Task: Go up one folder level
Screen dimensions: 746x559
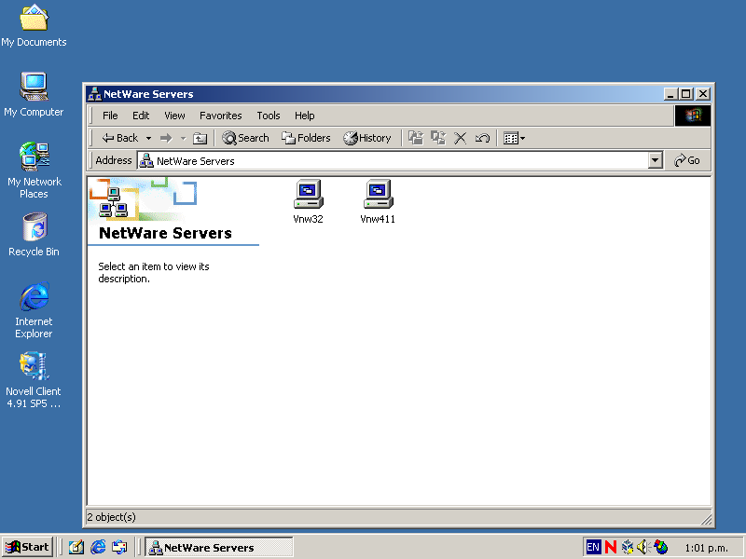Action: [x=200, y=138]
